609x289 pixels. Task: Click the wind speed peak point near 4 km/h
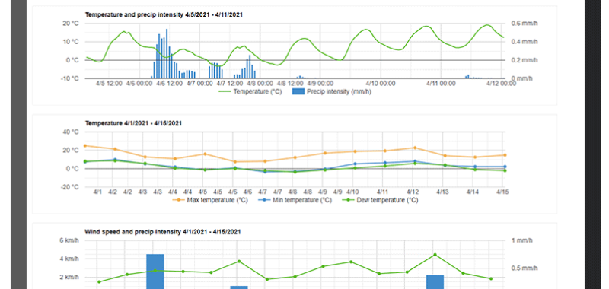point(435,255)
